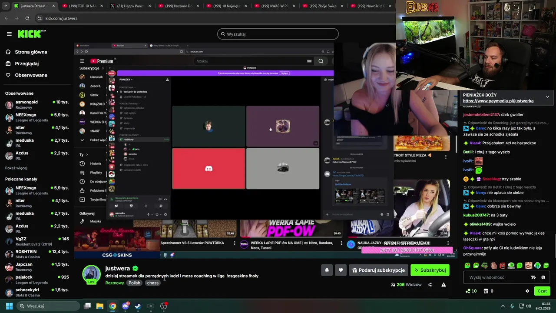Reload the kick.com page
This screenshot has width=556, height=313.
(x=27, y=18)
